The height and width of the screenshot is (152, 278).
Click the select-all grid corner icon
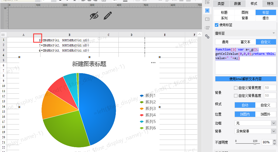(3, 35)
